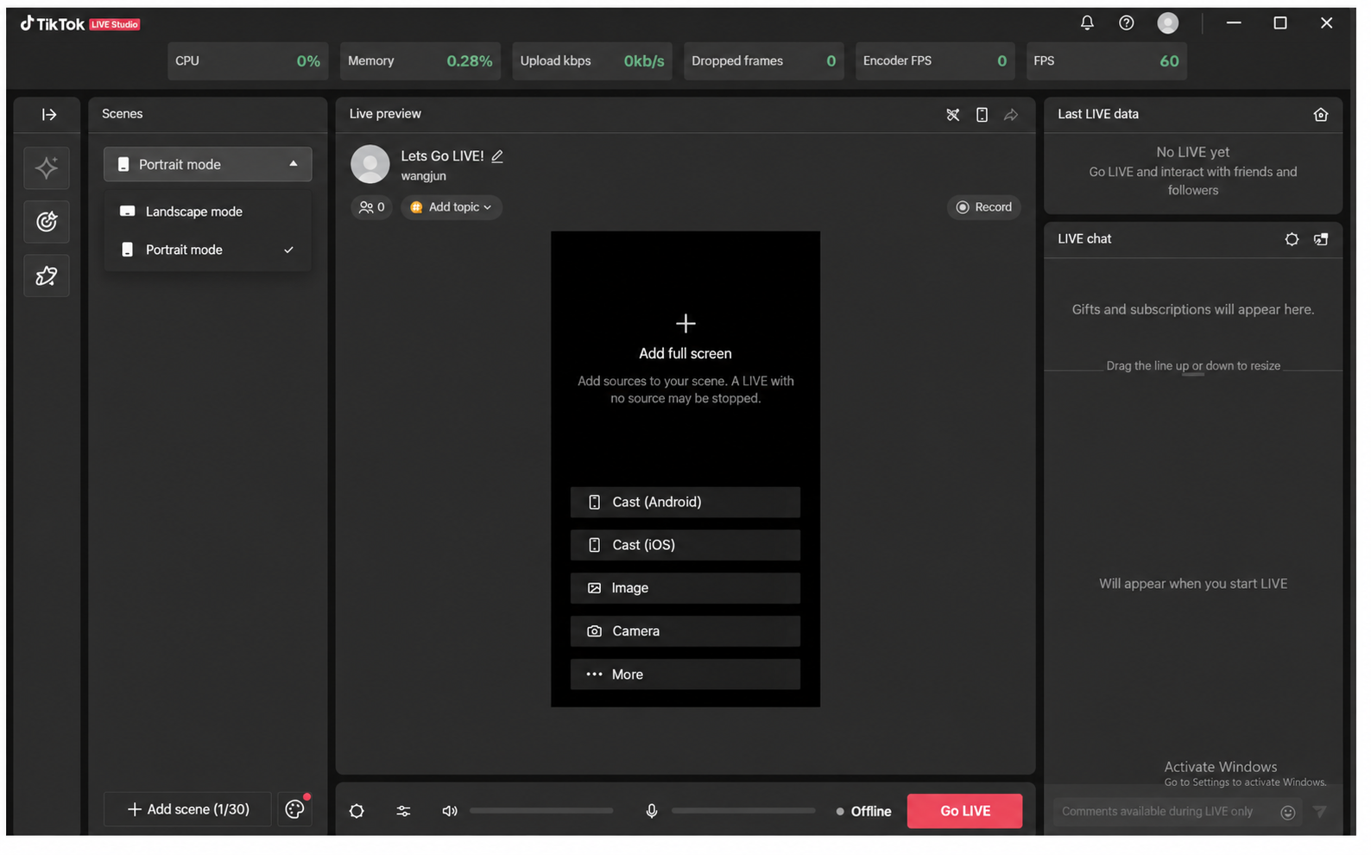Expand the collapsed left sidebar arrow

(x=49, y=115)
